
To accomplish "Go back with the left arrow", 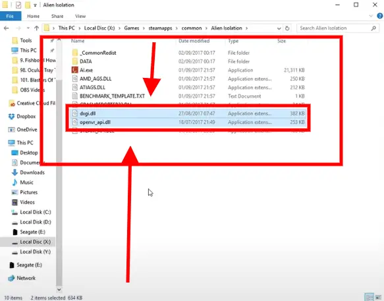I will [7, 28].
